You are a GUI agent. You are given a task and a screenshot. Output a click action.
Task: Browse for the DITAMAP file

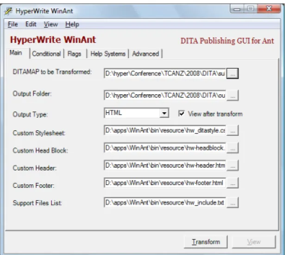pyautogui.click(x=233, y=73)
